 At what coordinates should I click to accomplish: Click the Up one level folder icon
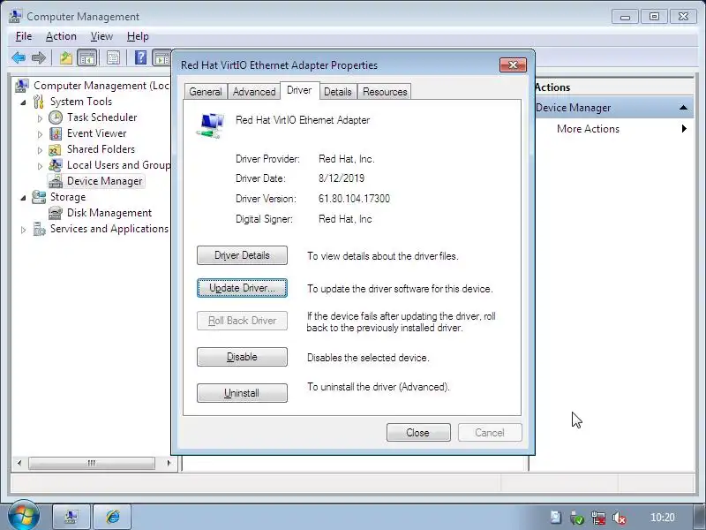[x=66, y=57]
